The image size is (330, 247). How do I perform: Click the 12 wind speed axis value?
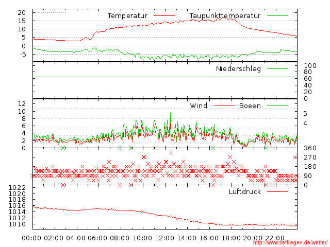22,103
